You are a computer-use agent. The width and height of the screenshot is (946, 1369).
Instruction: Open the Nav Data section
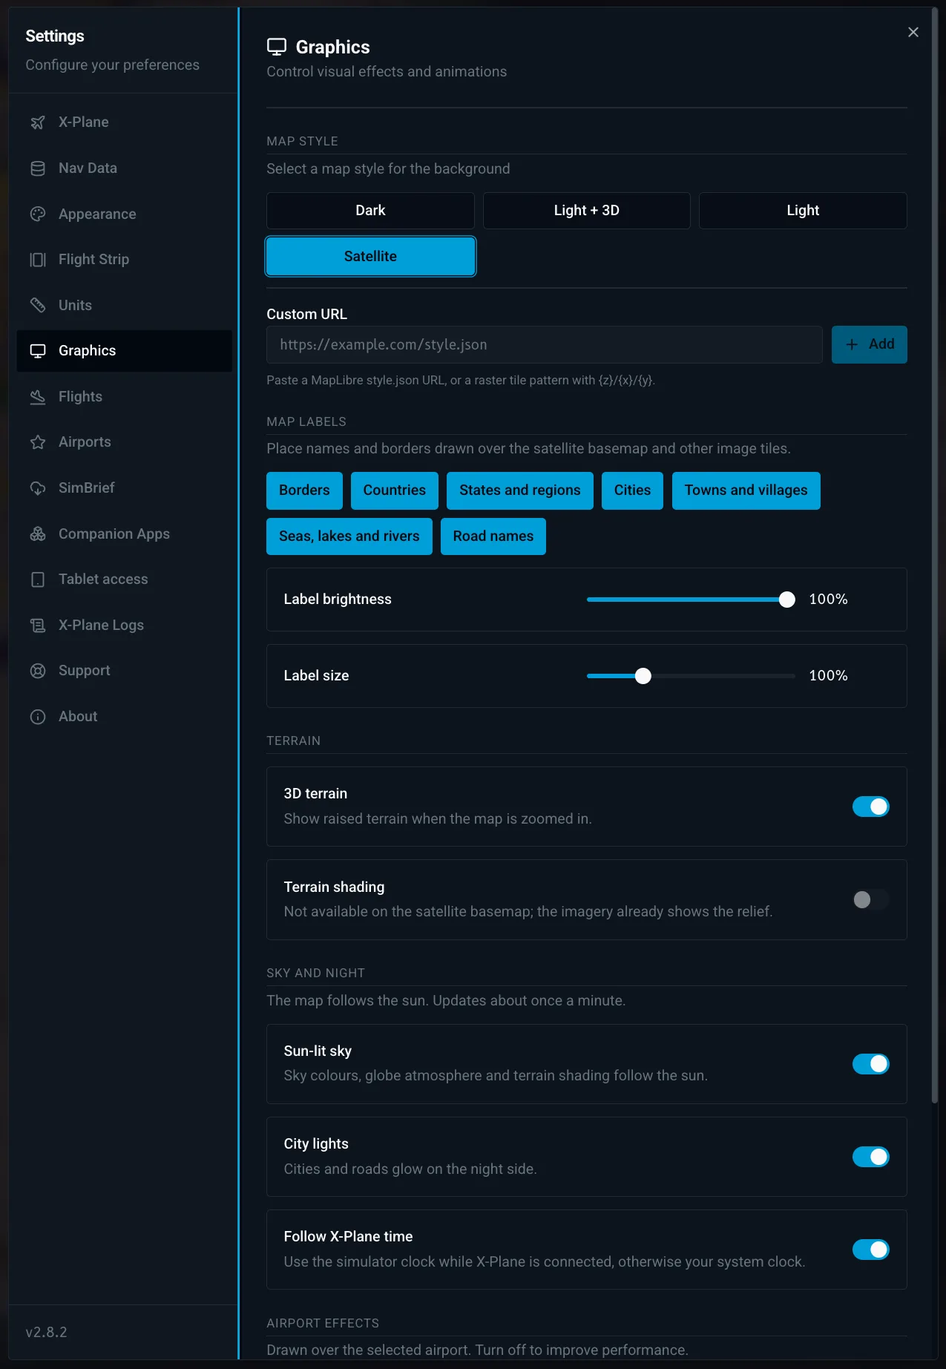point(125,168)
